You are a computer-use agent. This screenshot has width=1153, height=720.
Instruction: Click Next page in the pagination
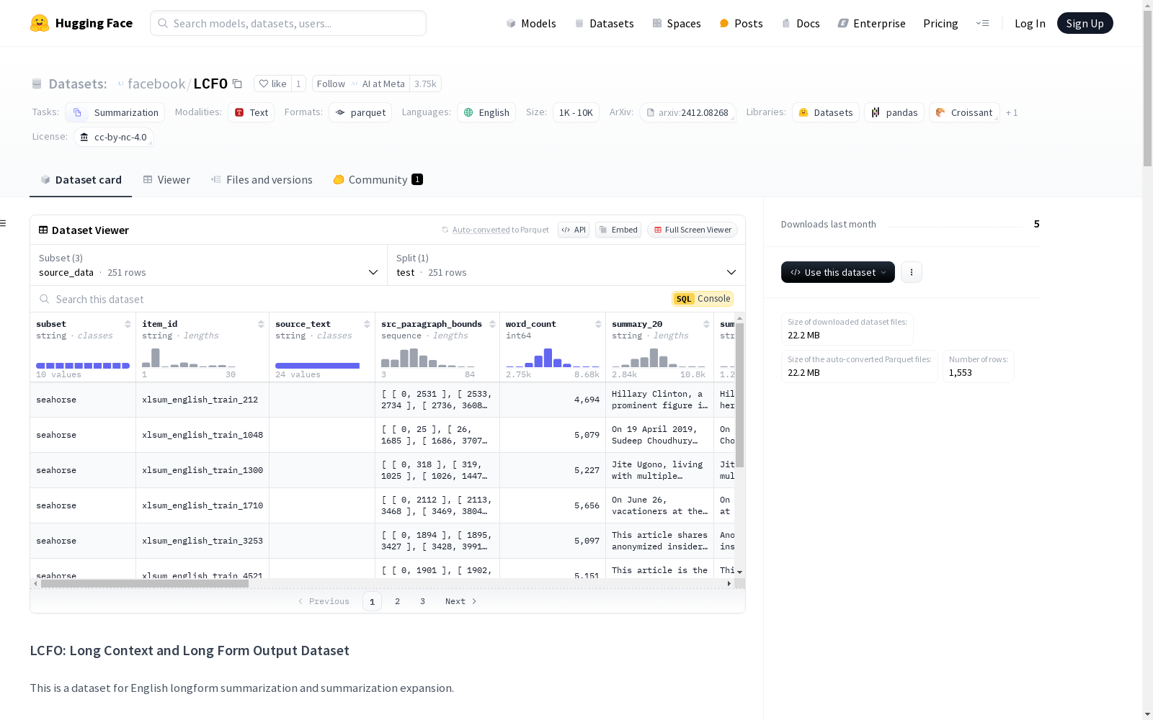pyautogui.click(x=460, y=601)
